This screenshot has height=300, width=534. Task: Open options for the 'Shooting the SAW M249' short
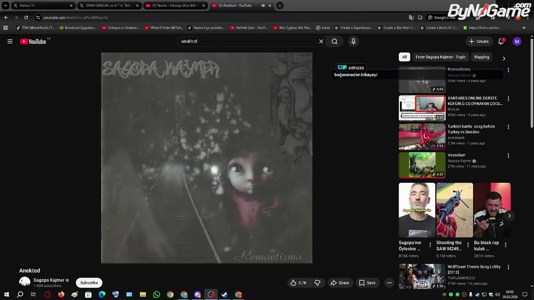coord(468,245)
